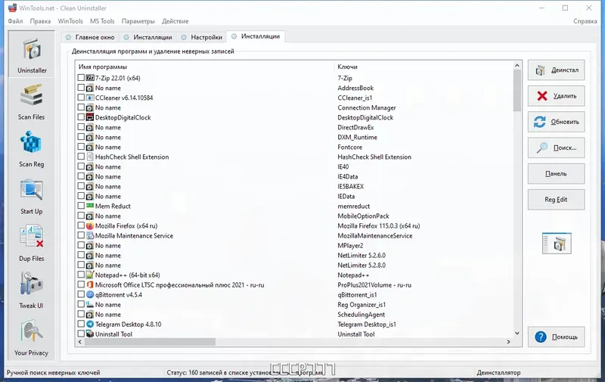Open the Параметры menu

[x=138, y=21]
